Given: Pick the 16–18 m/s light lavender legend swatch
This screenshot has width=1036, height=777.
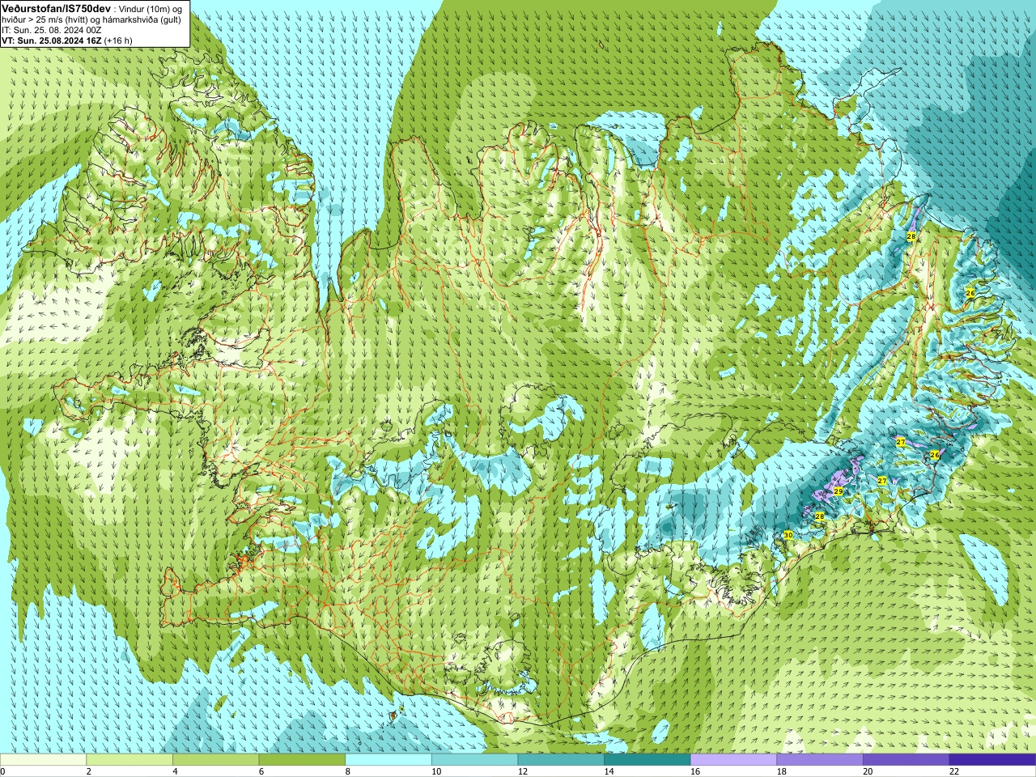Looking at the screenshot, I should [733, 760].
